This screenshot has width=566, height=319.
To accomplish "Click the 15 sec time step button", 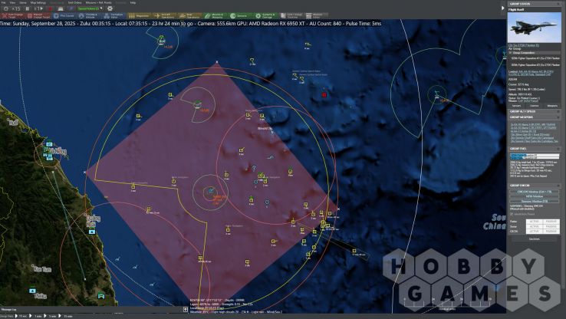I will pos(21,316).
